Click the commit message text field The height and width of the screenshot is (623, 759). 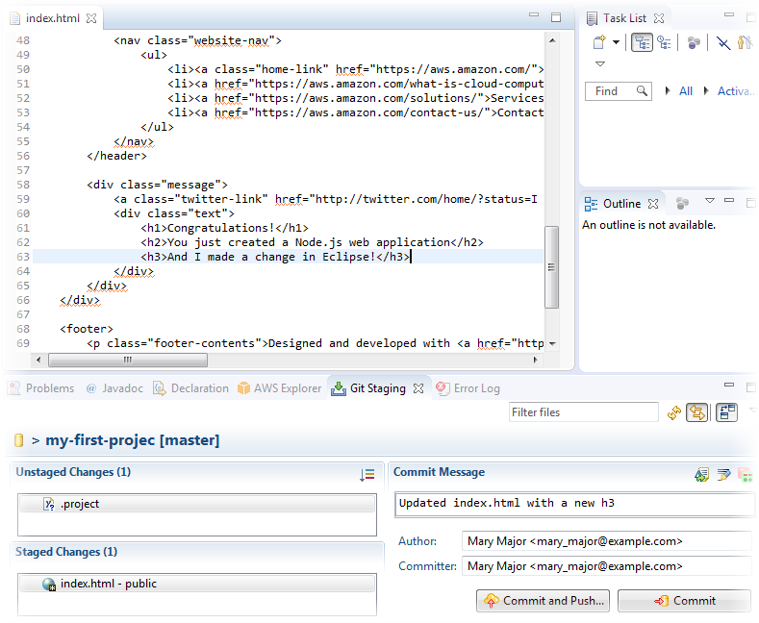[x=575, y=505]
